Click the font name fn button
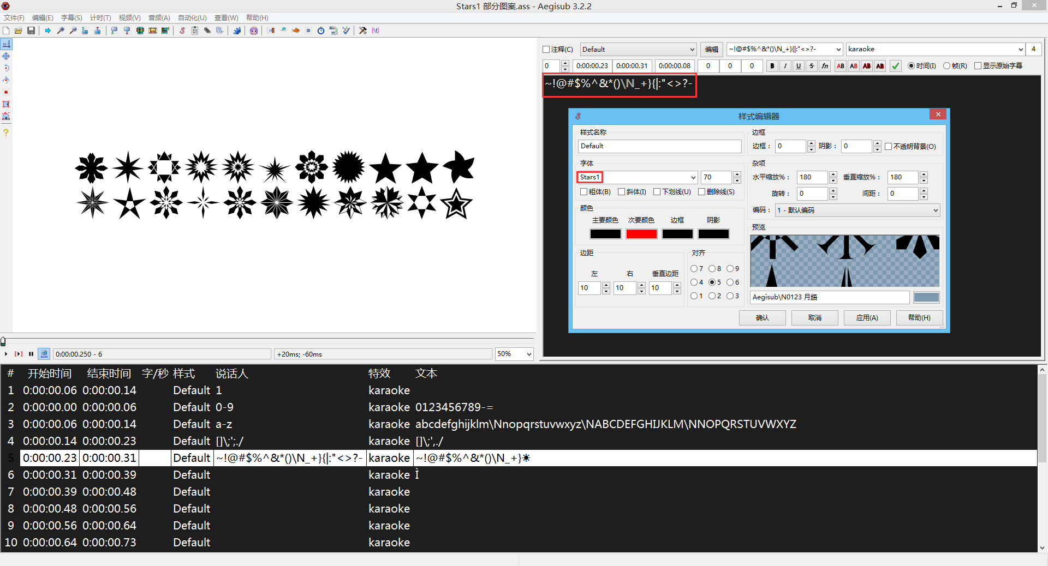The height and width of the screenshot is (566, 1048). pos(825,66)
